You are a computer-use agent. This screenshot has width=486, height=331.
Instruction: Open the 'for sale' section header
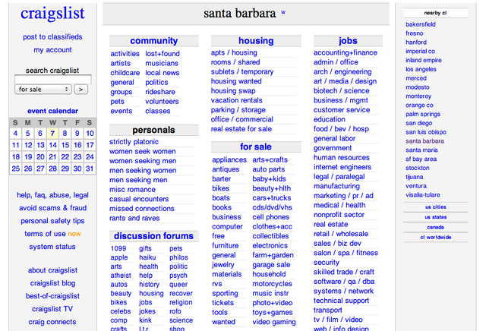(256, 147)
